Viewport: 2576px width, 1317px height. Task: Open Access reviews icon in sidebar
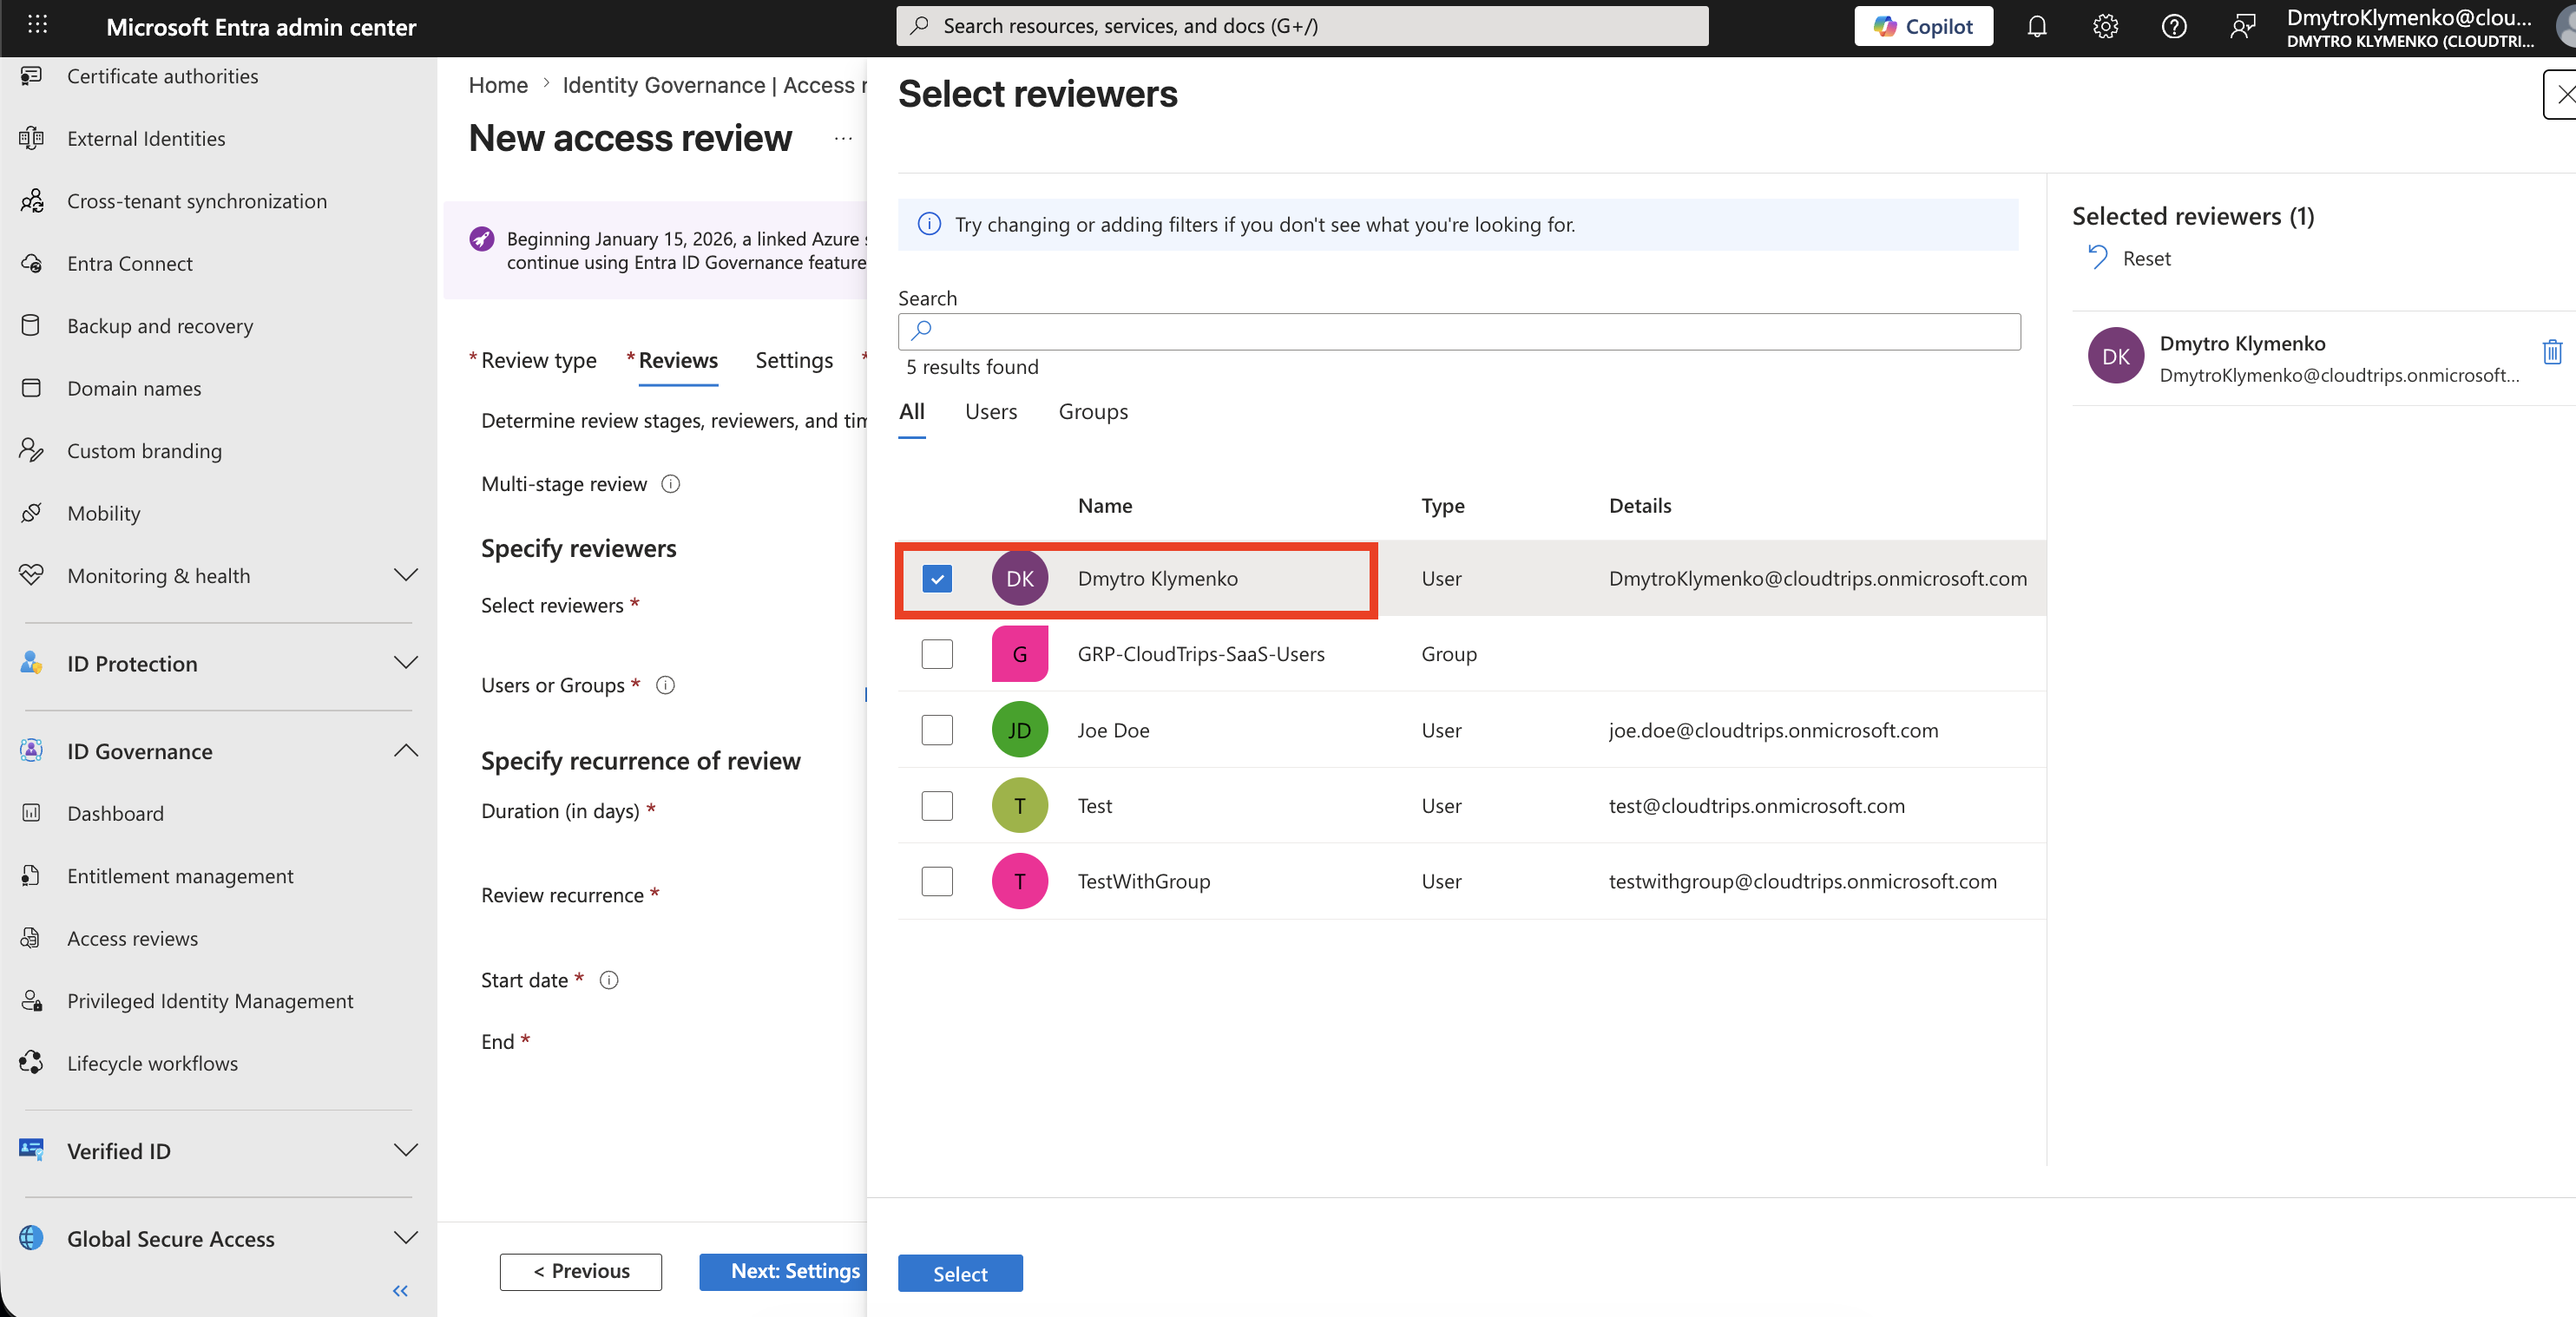click(32, 938)
